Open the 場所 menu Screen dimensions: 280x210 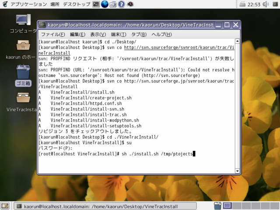[55, 4]
